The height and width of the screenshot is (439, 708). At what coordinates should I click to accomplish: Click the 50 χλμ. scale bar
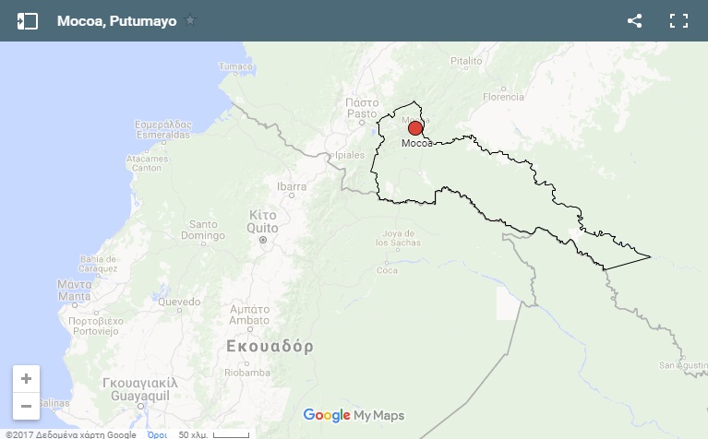pos(213,434)
